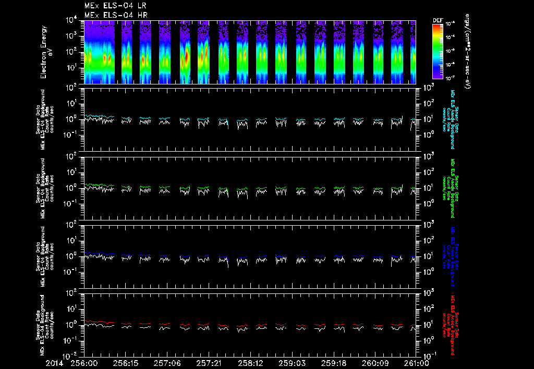The image size is (534, 369).
Task: Click the "257:21" time tick label
Action: click(x=209, y=363)
